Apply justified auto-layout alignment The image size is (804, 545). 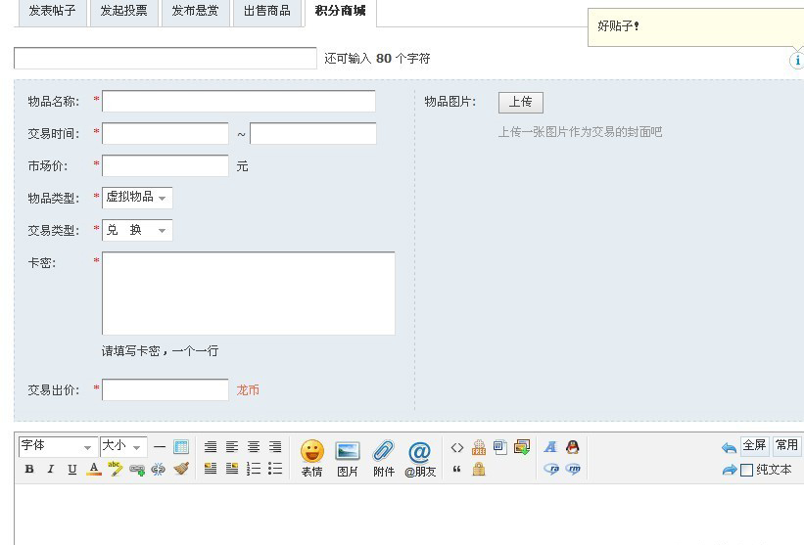click(x=211, y=446)
